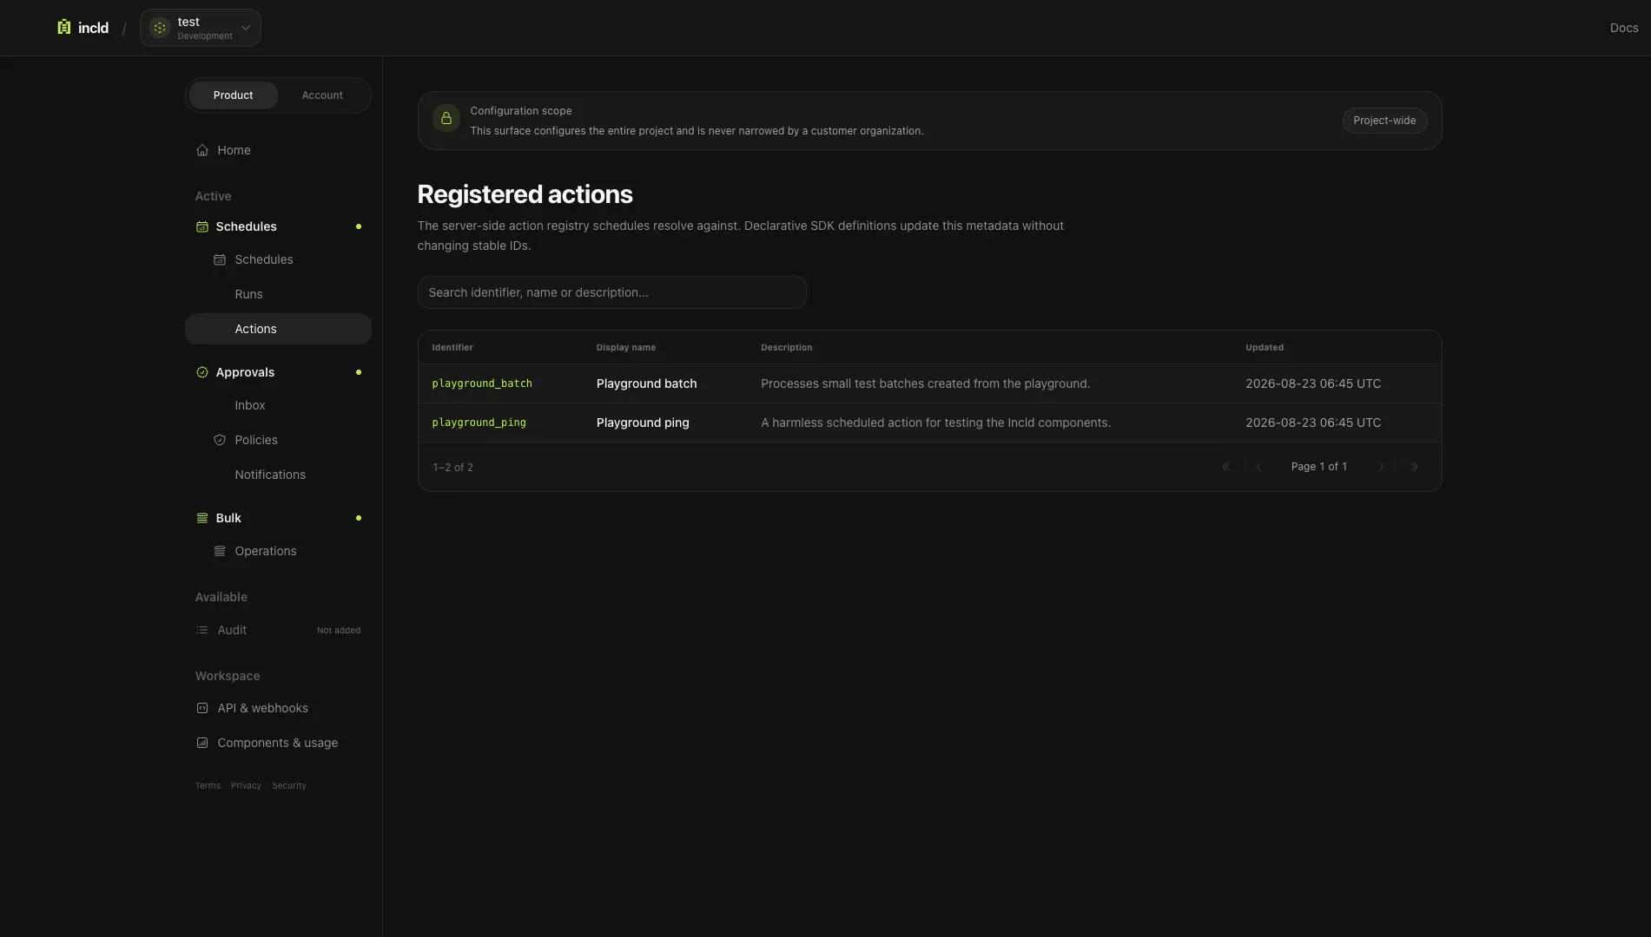Switch to the Product tab
Image resolution: width=1651 pixels, height=937 pixels.
(x=233, y=95)
